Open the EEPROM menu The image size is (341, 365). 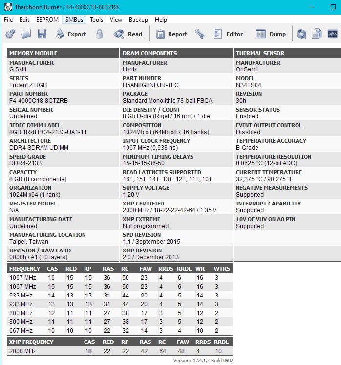(47, 20)
